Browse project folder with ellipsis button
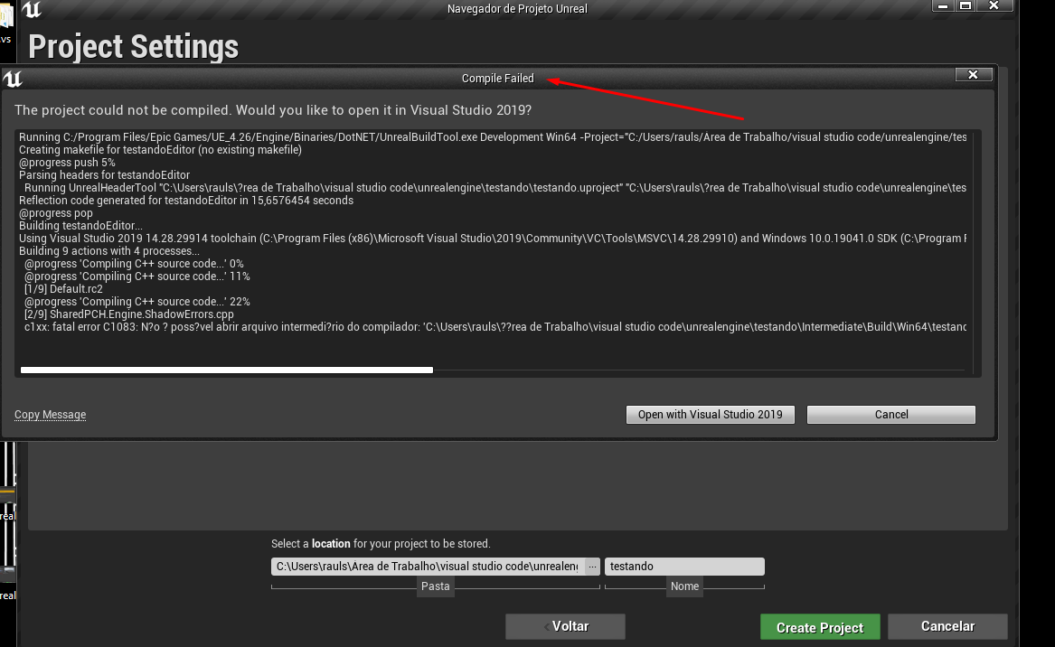The image size is (1055, 647). click(x=592, y=567)
